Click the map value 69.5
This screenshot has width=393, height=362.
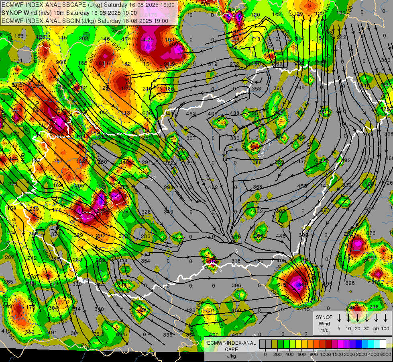pos(122,335)
